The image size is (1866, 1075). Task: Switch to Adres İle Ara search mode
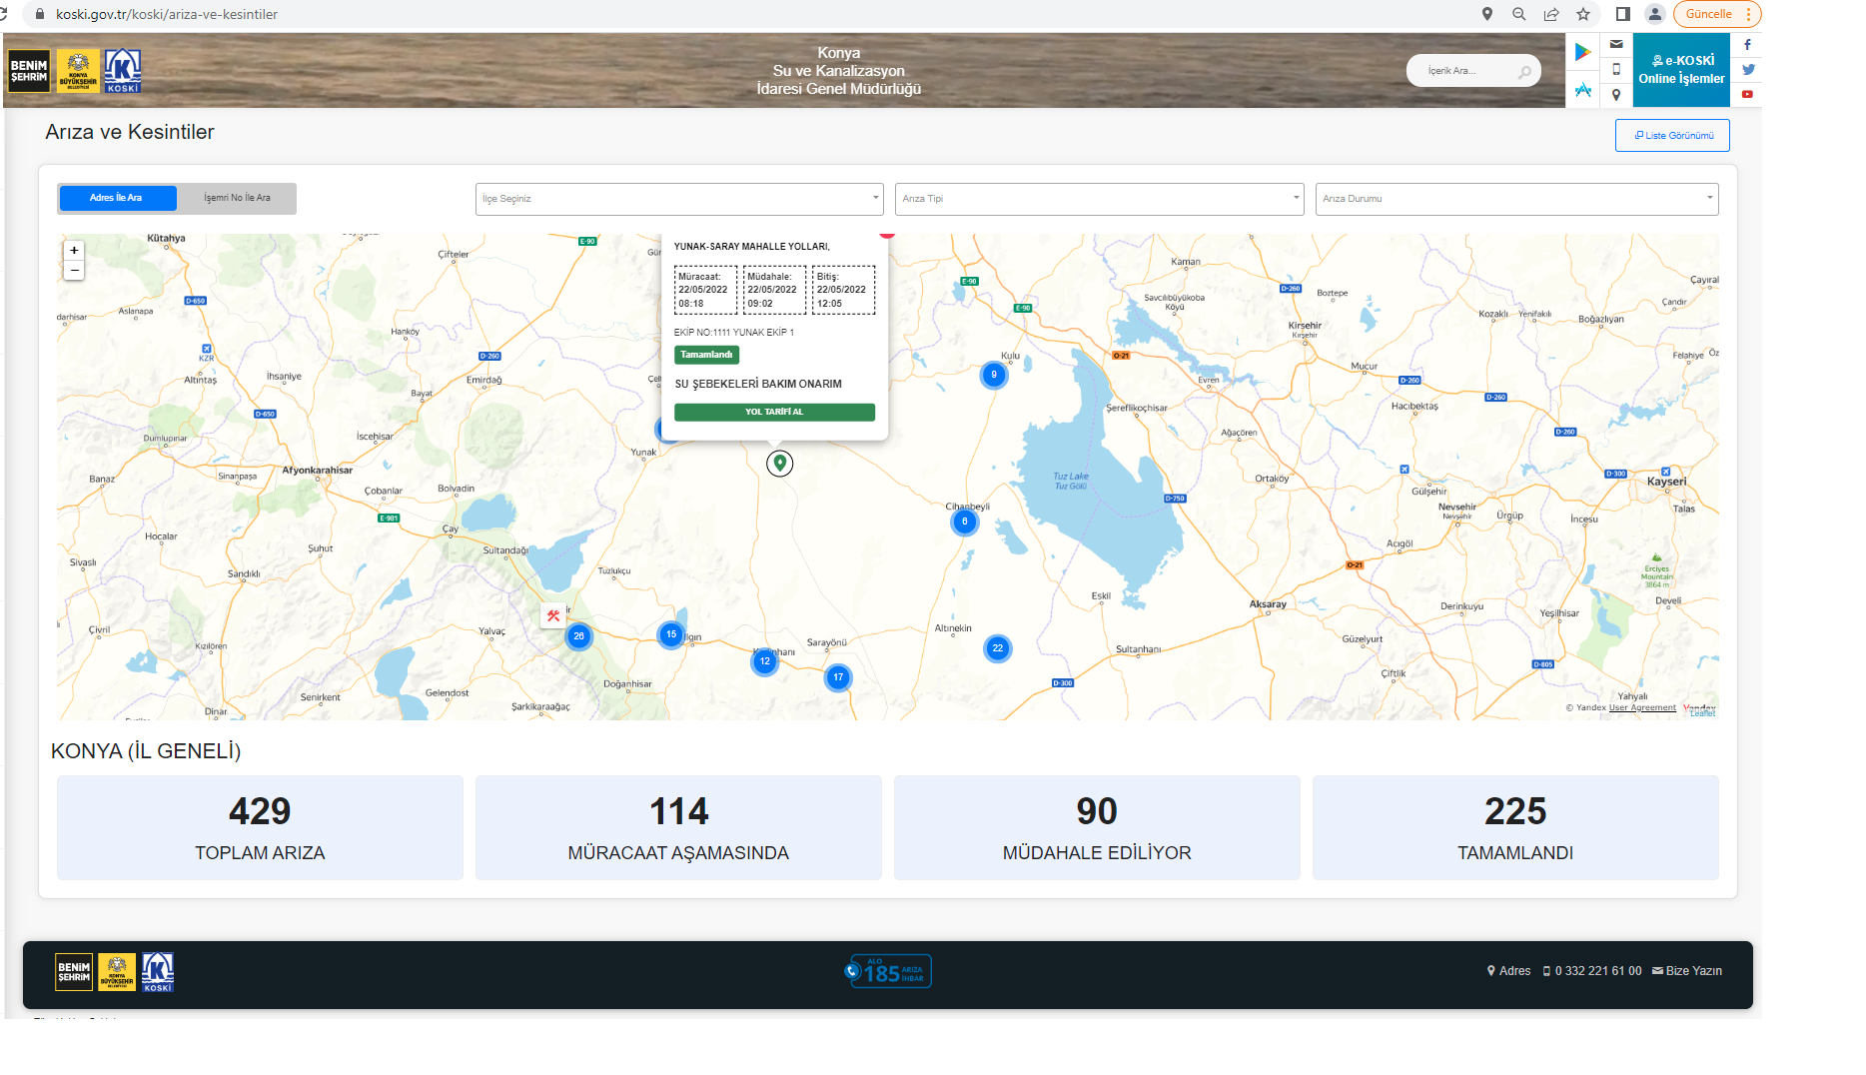coord(117,198)
